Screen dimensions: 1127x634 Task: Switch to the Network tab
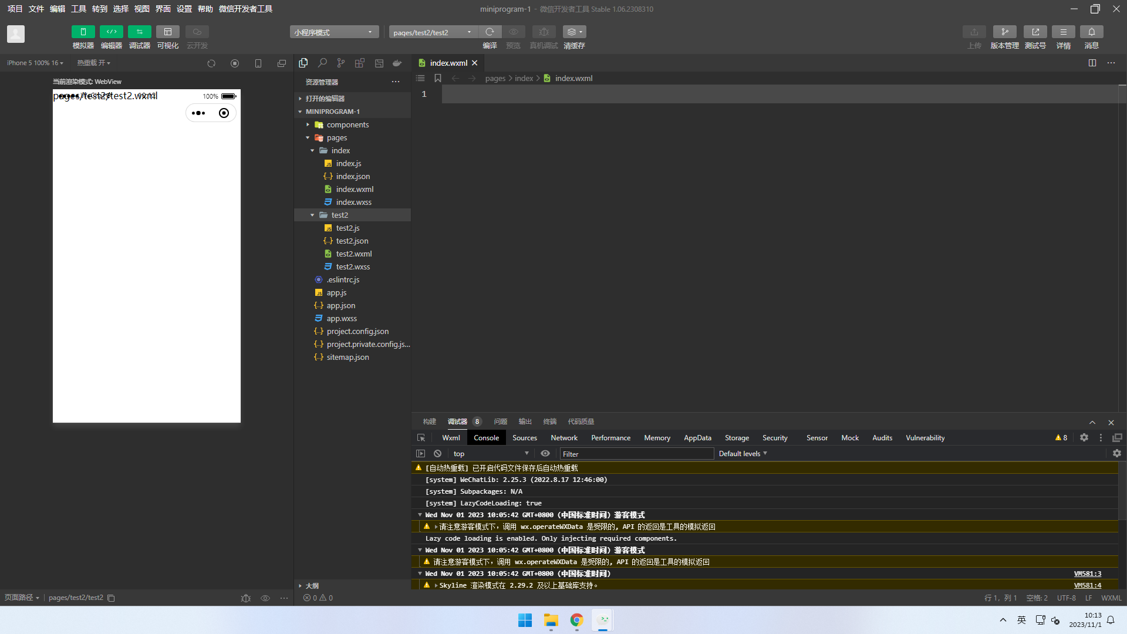click(x=563, y=438)
